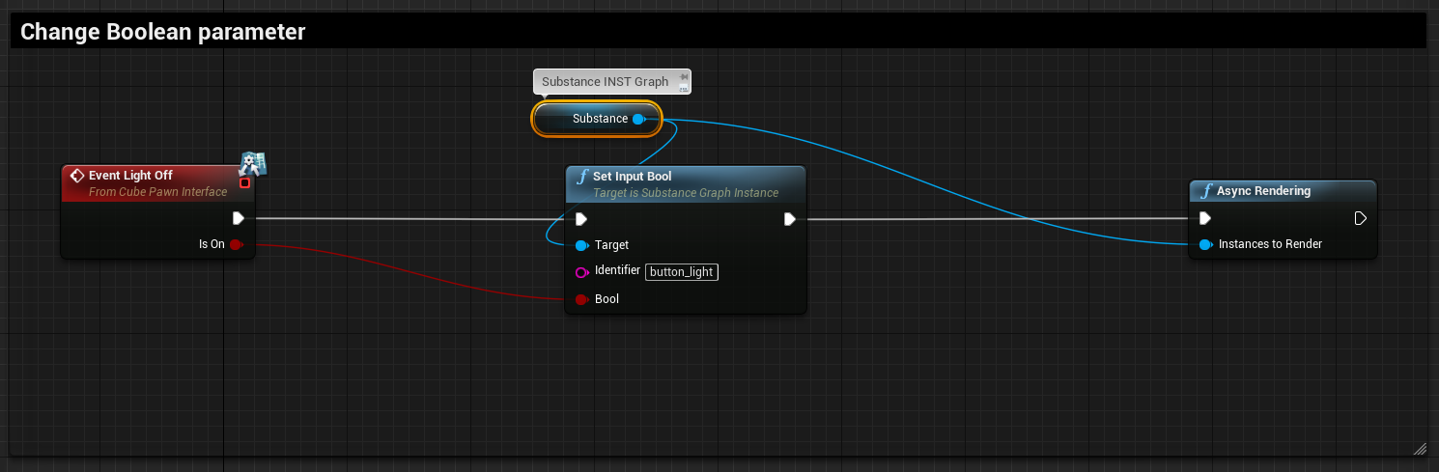The image size is (1439, 472).
Task: Click the Substance variable blue output pin
Action: click(638, 119)
